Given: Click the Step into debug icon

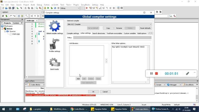Looking at the screenshot, I should 97,8.
